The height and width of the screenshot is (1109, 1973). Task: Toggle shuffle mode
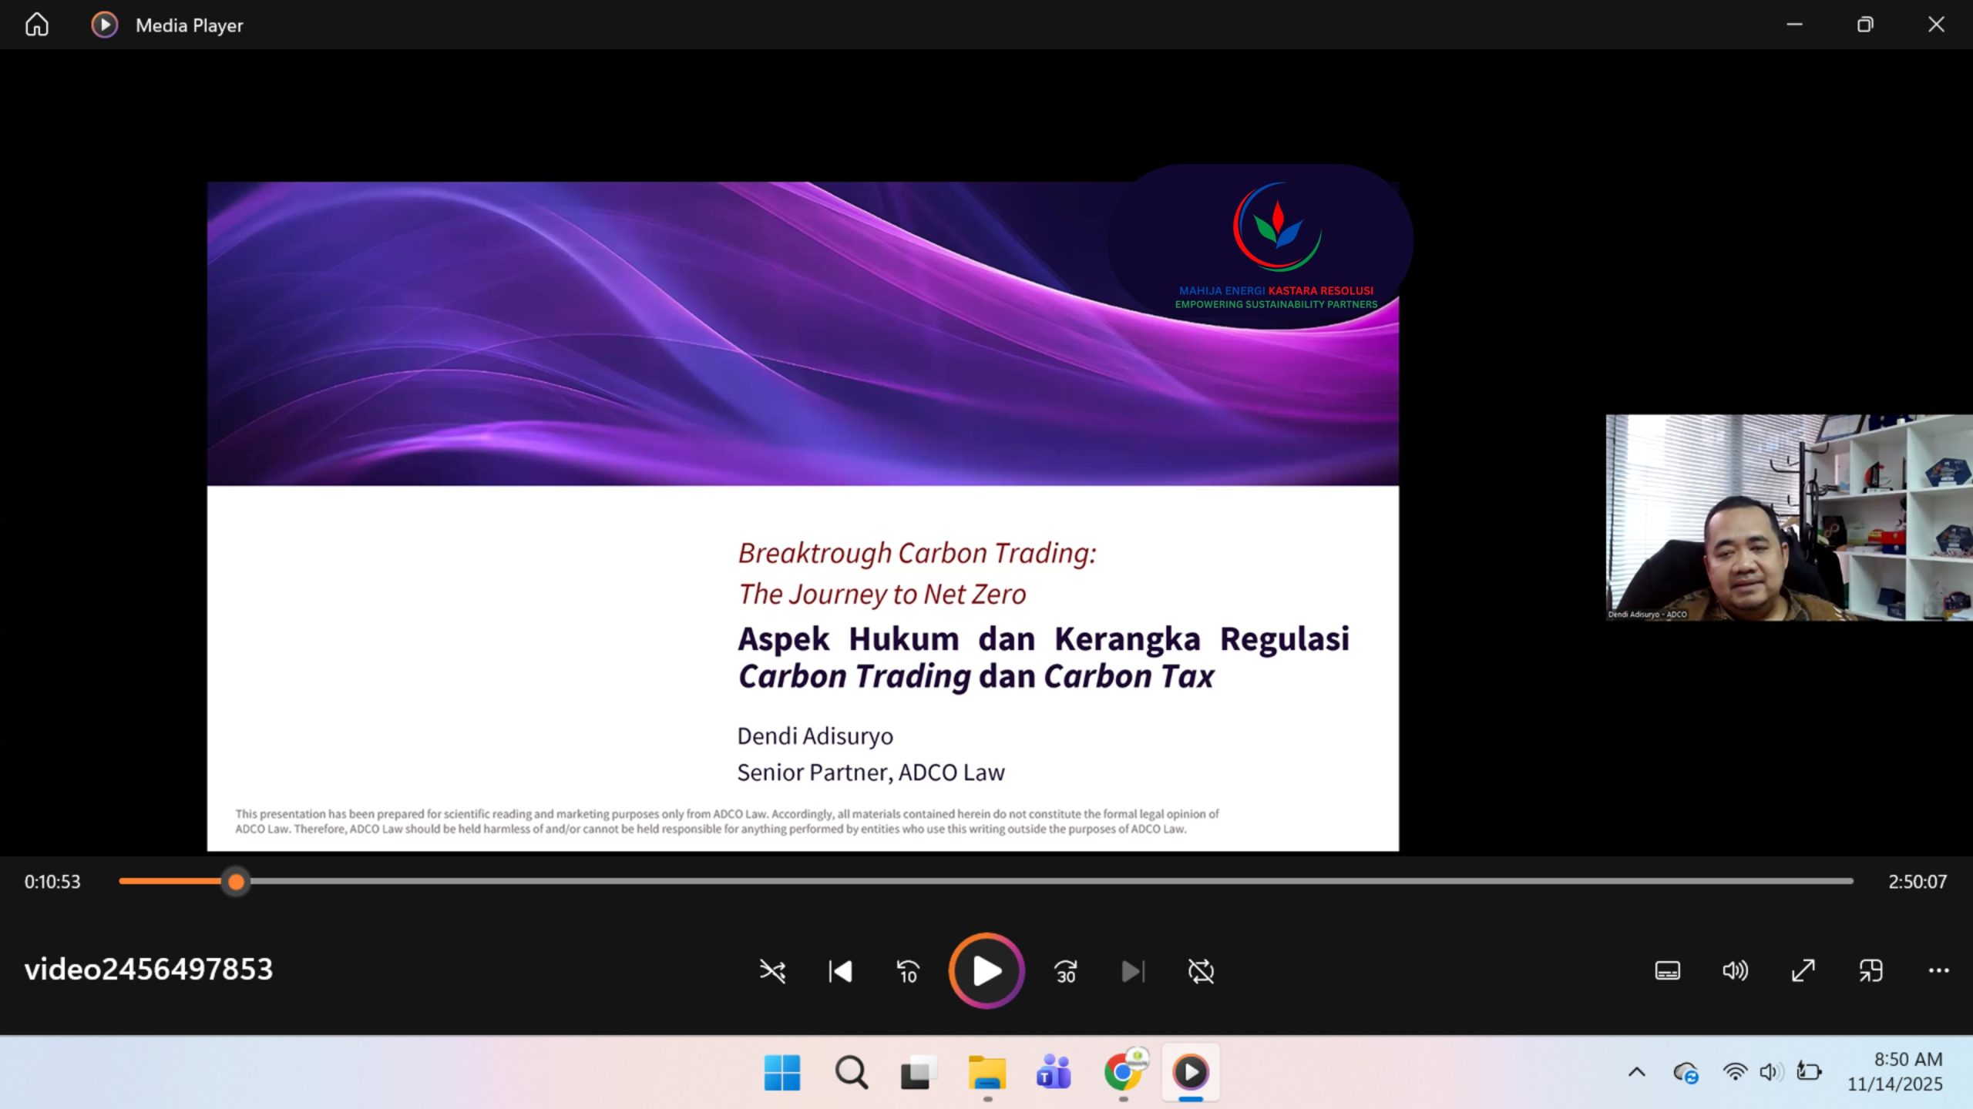pos(772,971)
